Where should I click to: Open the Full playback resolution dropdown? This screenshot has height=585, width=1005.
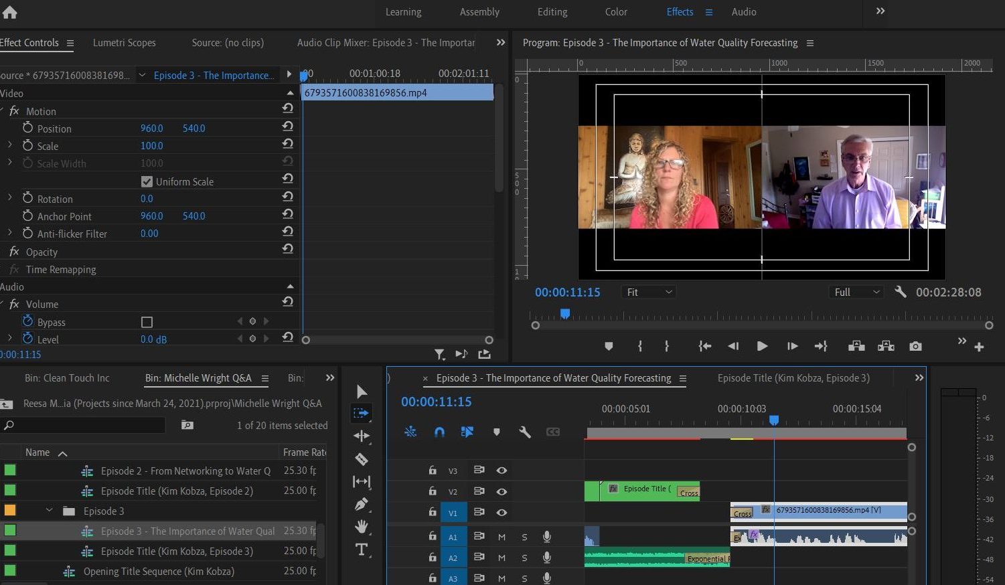click(x=856, y=292)
